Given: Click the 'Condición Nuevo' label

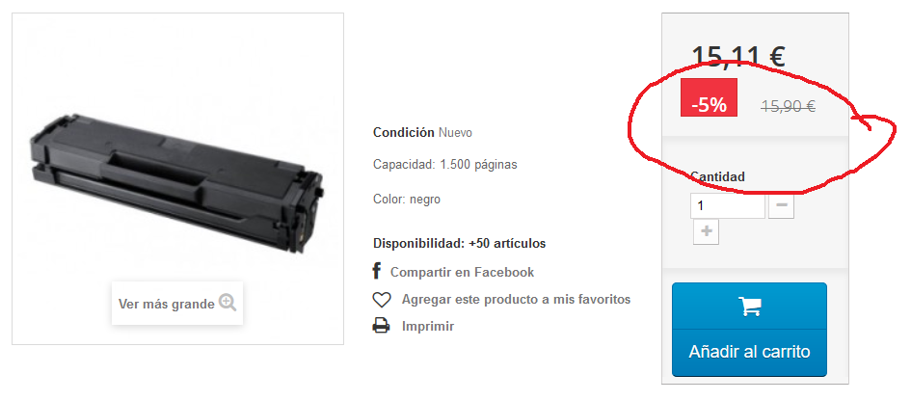Looking at the screenshot, I should [x=422, y=132].
